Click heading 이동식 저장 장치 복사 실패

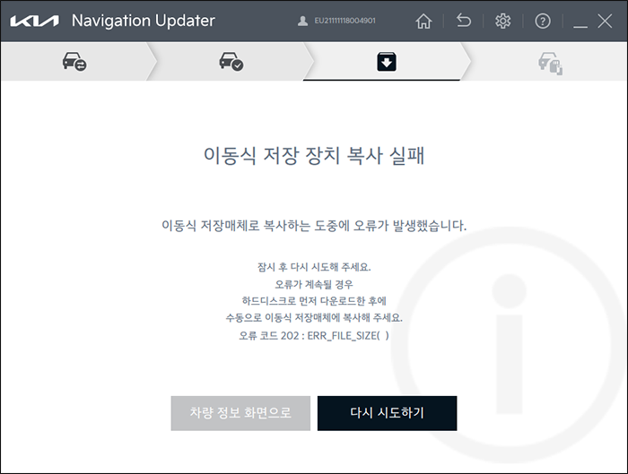coord(314,155)
